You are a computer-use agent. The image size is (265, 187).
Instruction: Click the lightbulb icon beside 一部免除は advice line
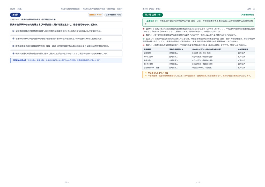(x=146, y=76)
